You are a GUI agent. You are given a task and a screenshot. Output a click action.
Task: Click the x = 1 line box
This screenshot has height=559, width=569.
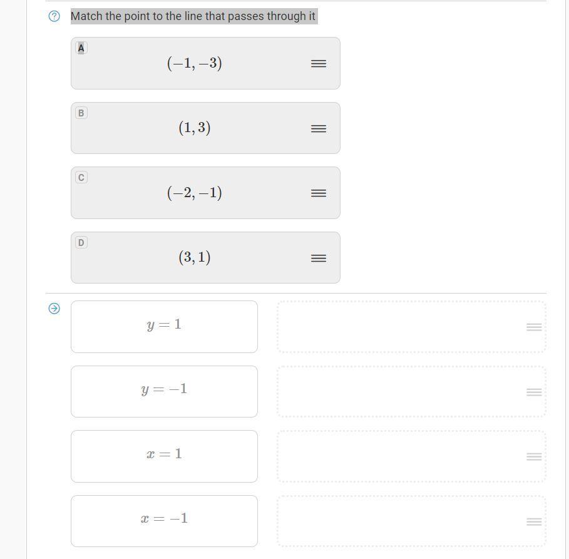tap(164, 456)
